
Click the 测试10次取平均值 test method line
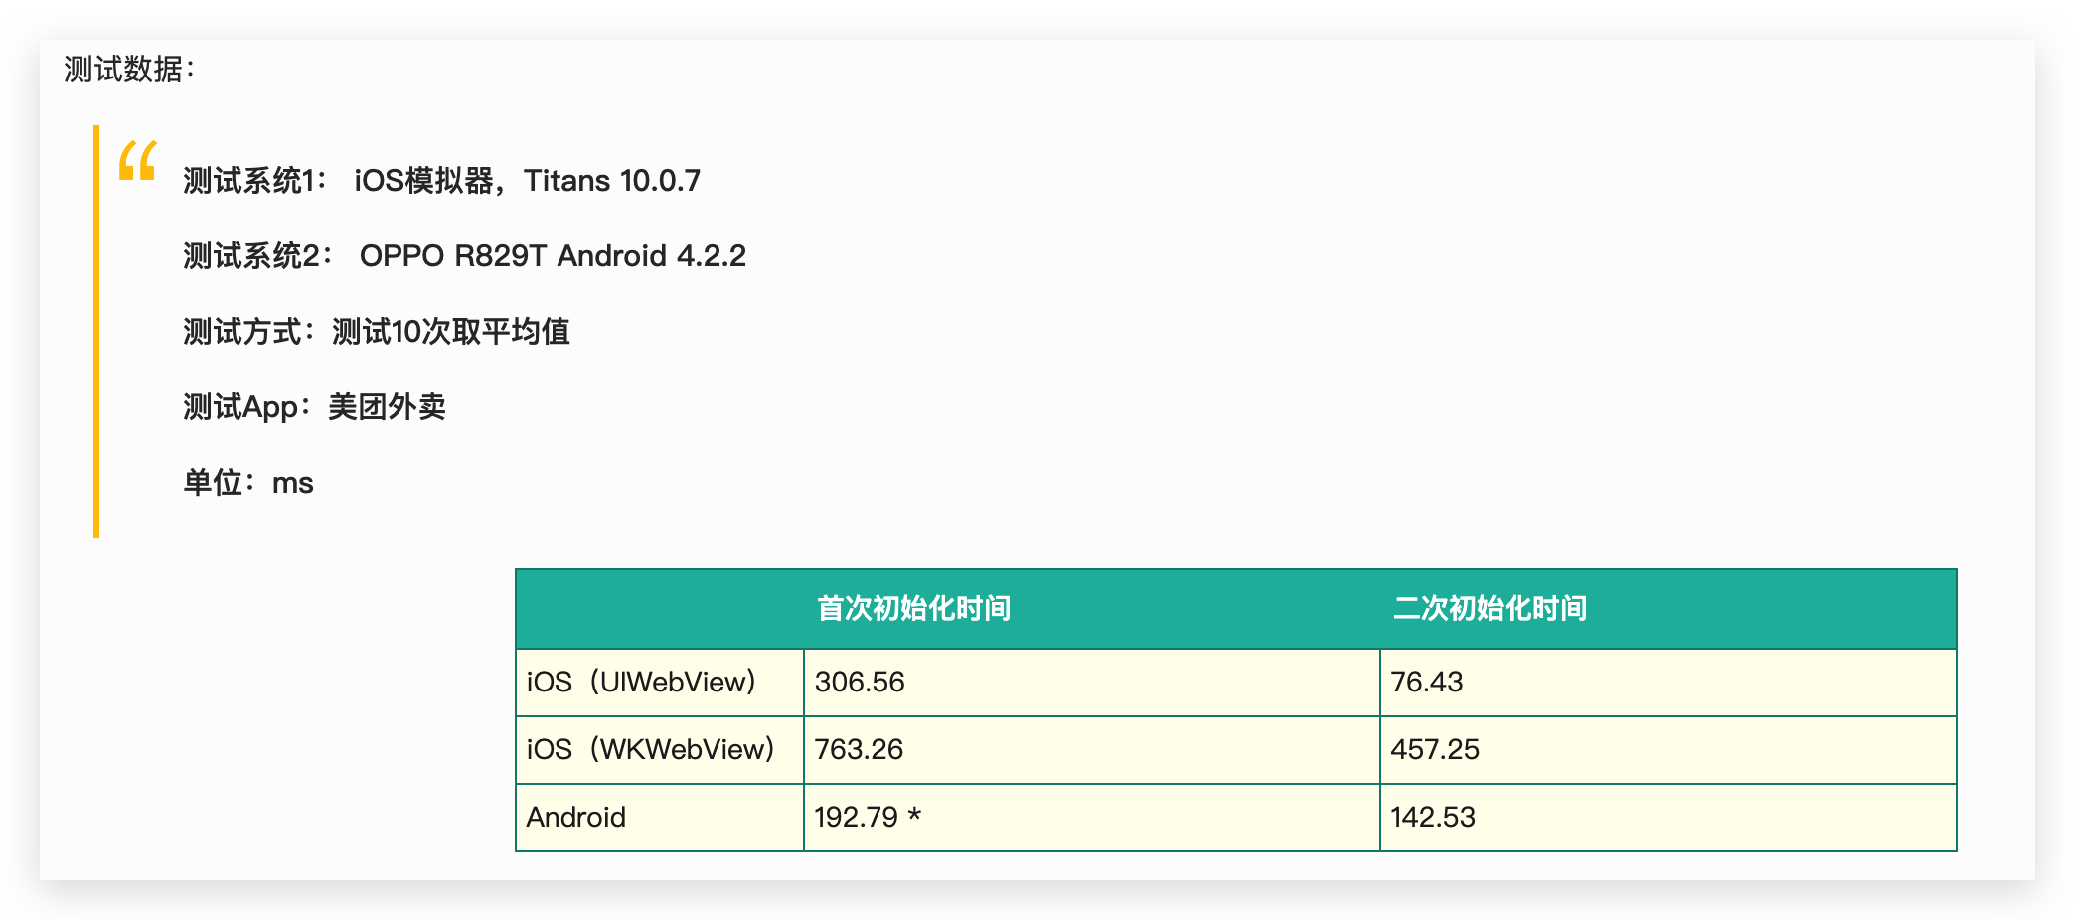[x=376, y=332]
